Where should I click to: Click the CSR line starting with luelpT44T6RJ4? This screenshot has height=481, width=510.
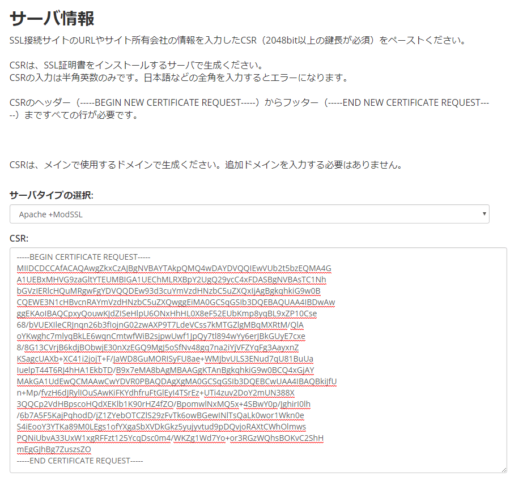pos(165,370)
